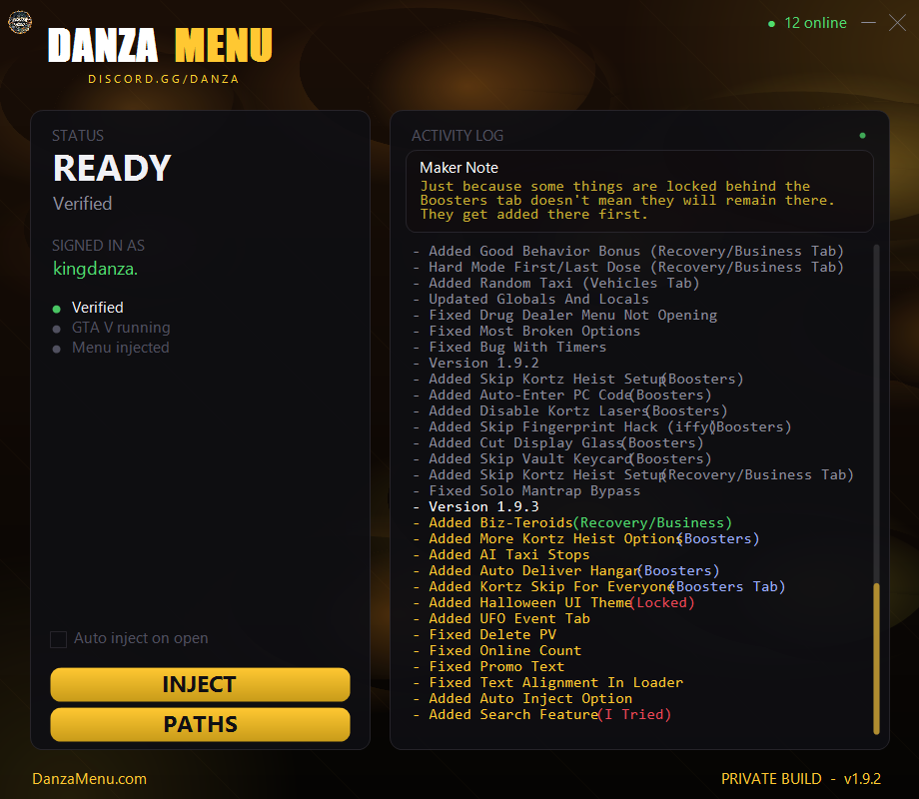Viewport: 919px width, 799px height.
Task: Click the green online status dot
Action: pyautogui.click(x=771, y=23)
